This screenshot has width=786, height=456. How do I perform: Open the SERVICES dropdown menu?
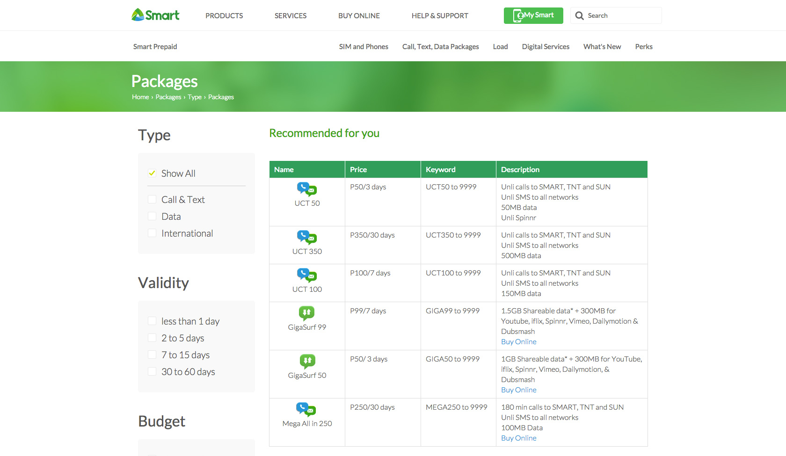tap(290, 15)
